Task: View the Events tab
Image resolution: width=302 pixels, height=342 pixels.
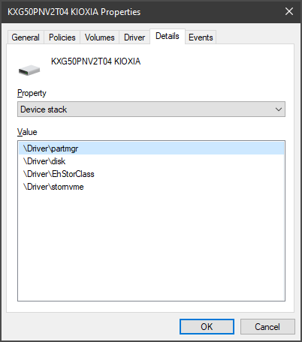Action: coord(201,37)
